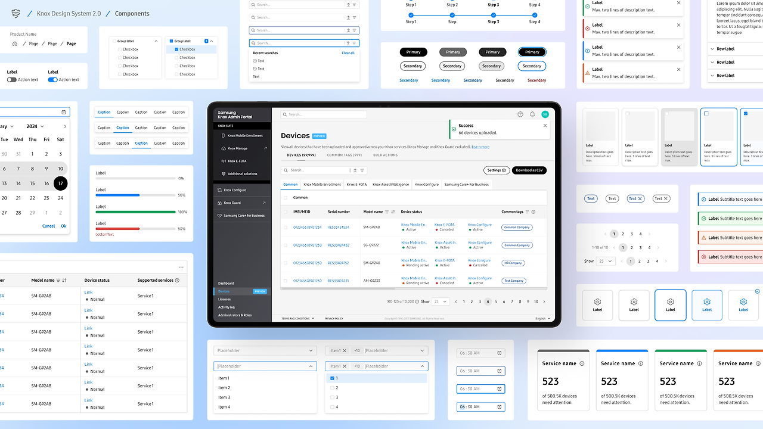Open Dashboard in the Admin Portal sidebar
Screen dimensions: 763x429
[x=226, y=283]
